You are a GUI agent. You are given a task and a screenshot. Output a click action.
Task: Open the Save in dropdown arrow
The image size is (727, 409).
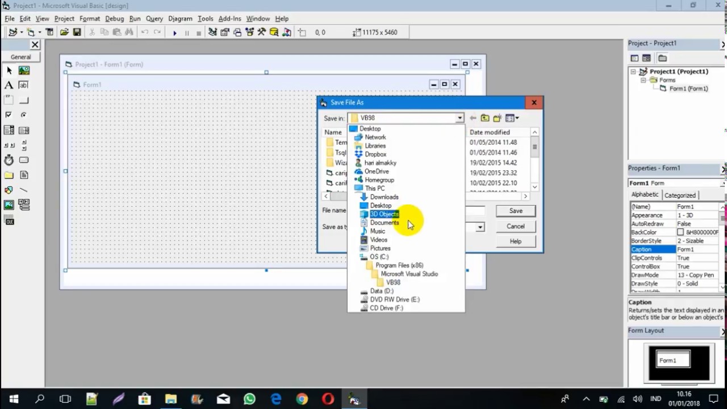(x=459, y=118)
